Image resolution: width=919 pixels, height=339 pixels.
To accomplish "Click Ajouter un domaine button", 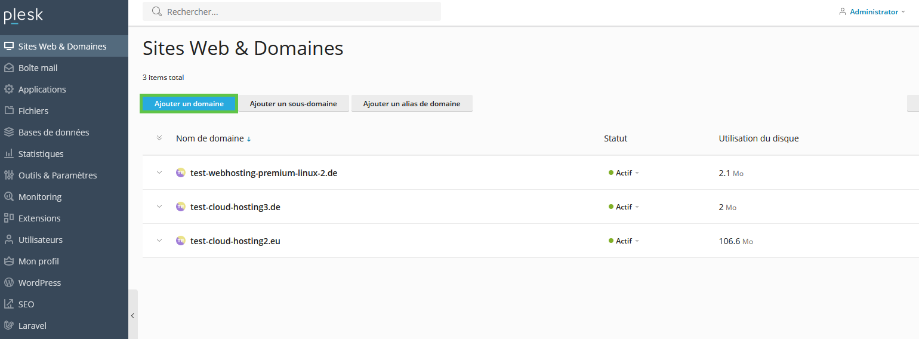I will point(189,103).
